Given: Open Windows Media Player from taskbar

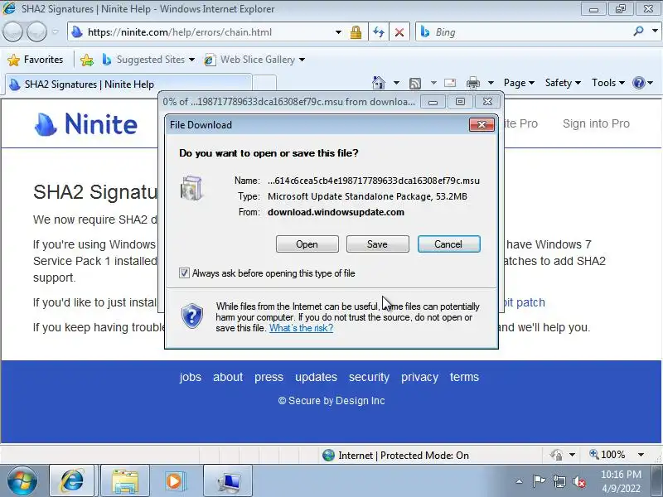Looking at the screenshot, I should [174, 481].
